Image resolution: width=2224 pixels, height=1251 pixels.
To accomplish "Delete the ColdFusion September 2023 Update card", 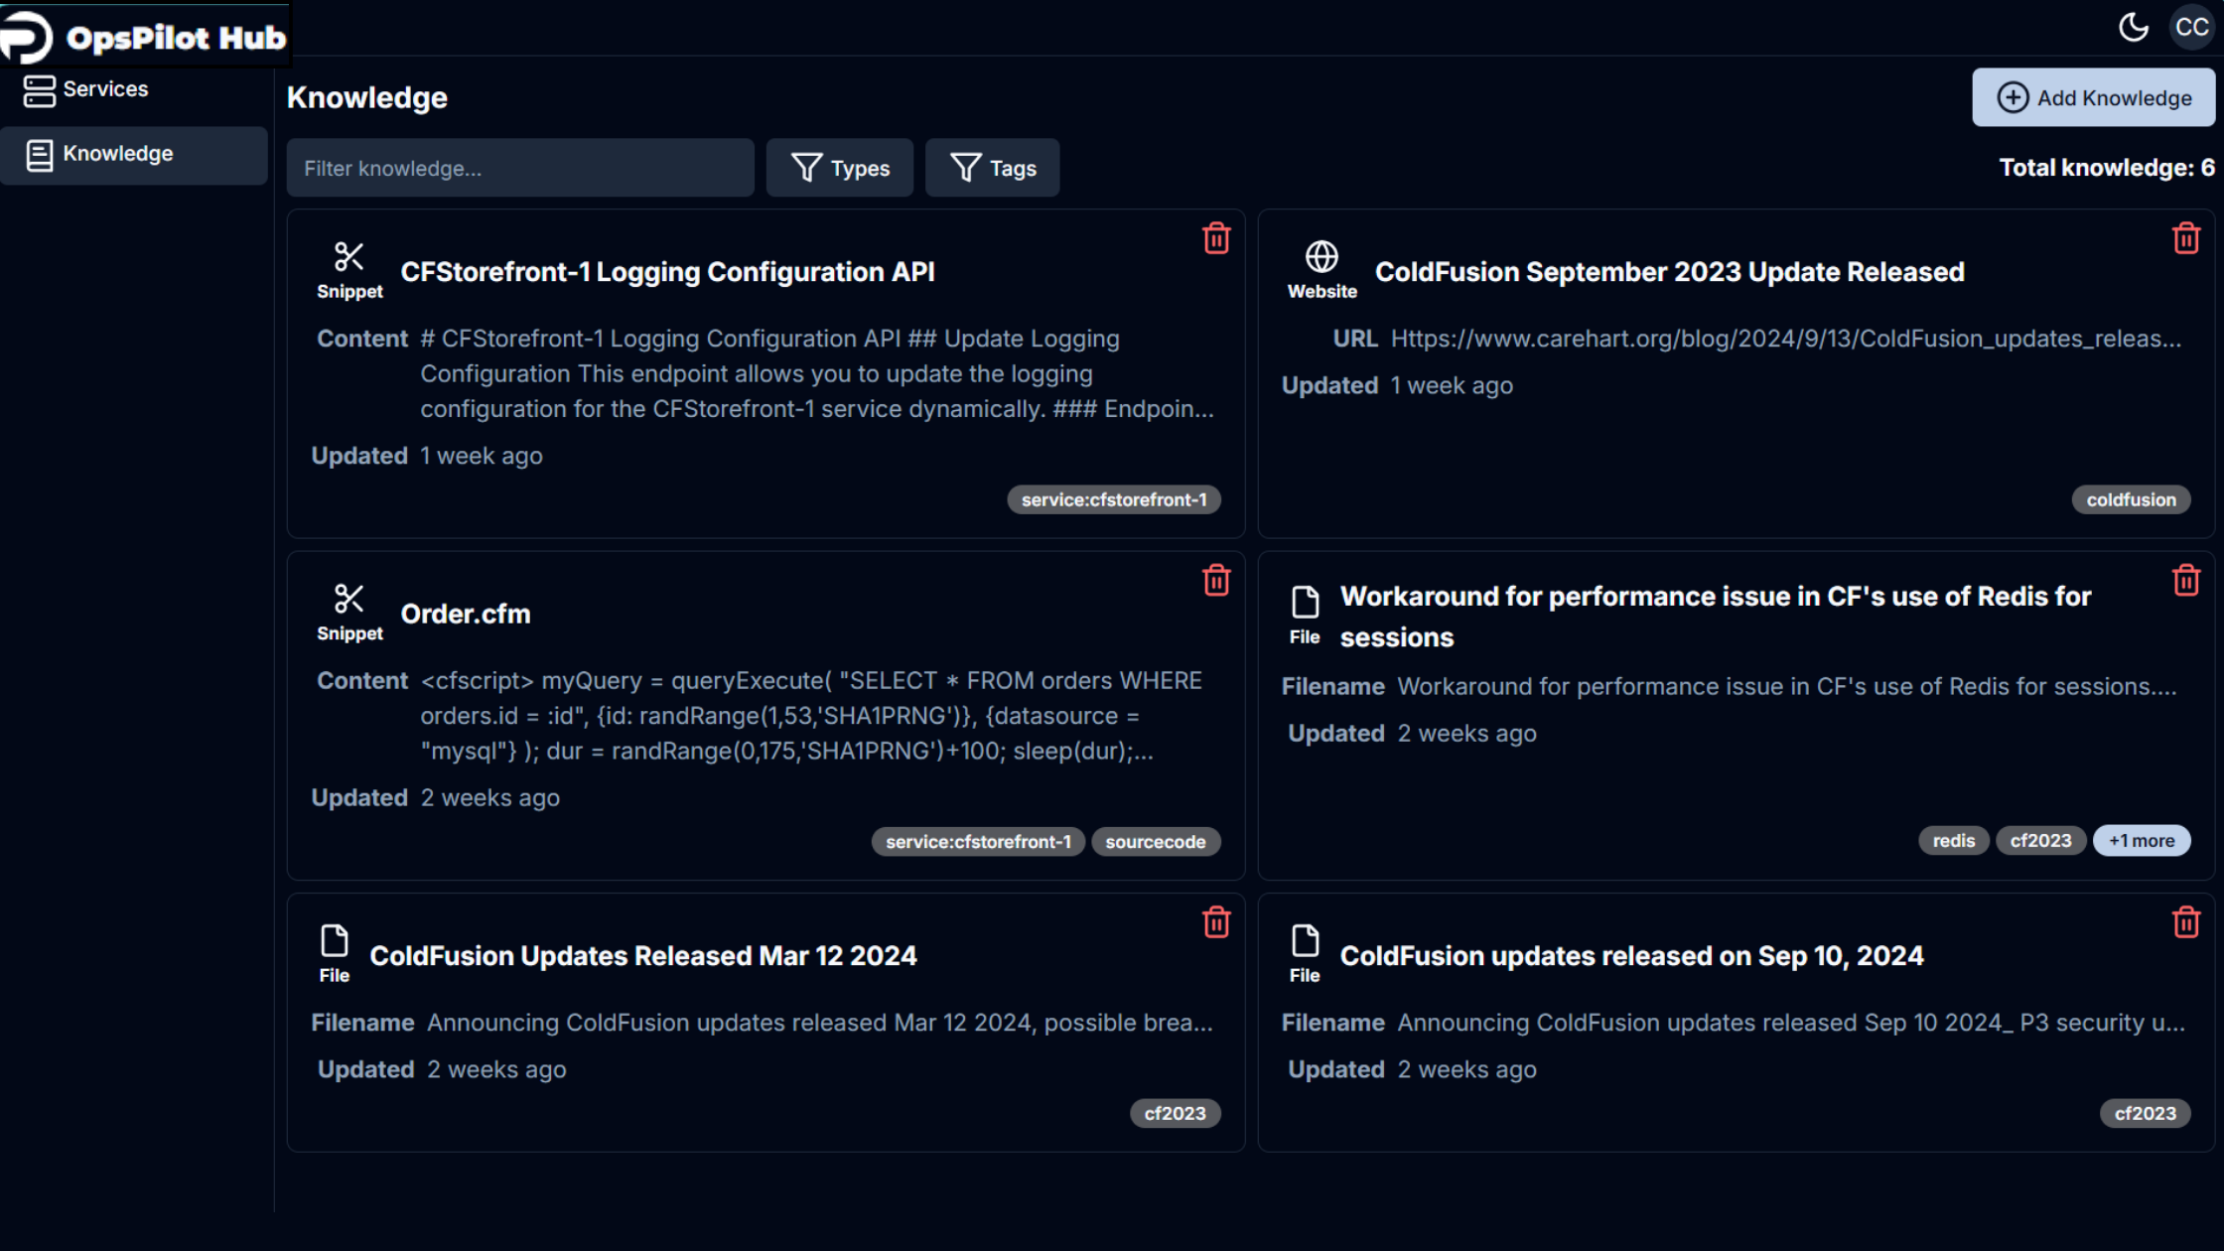I will click(2186, 238).
